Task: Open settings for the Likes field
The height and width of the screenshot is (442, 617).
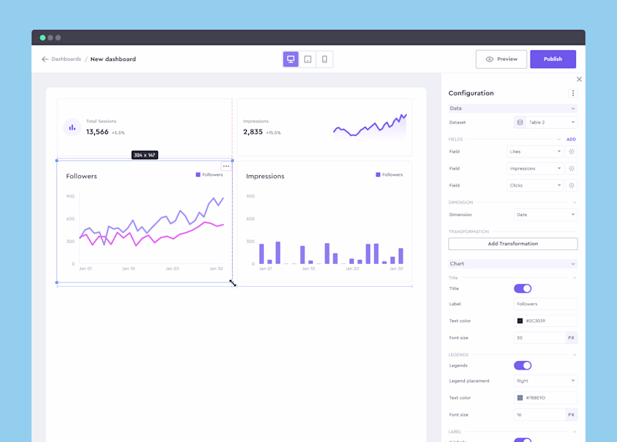Action: point(571,151)
